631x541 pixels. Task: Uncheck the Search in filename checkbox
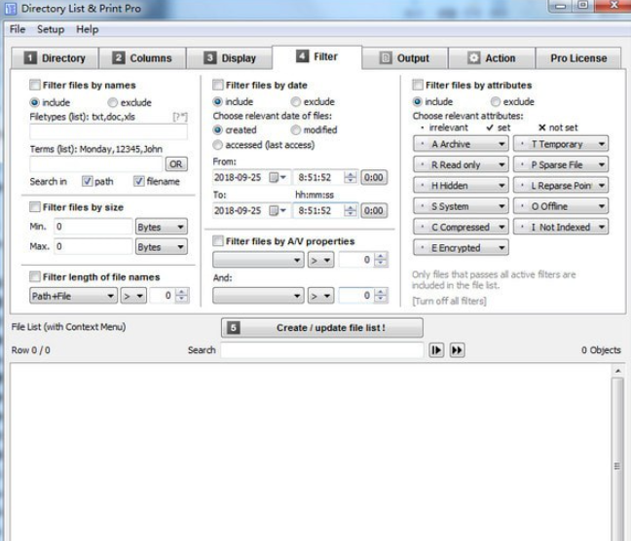(139, 181)
